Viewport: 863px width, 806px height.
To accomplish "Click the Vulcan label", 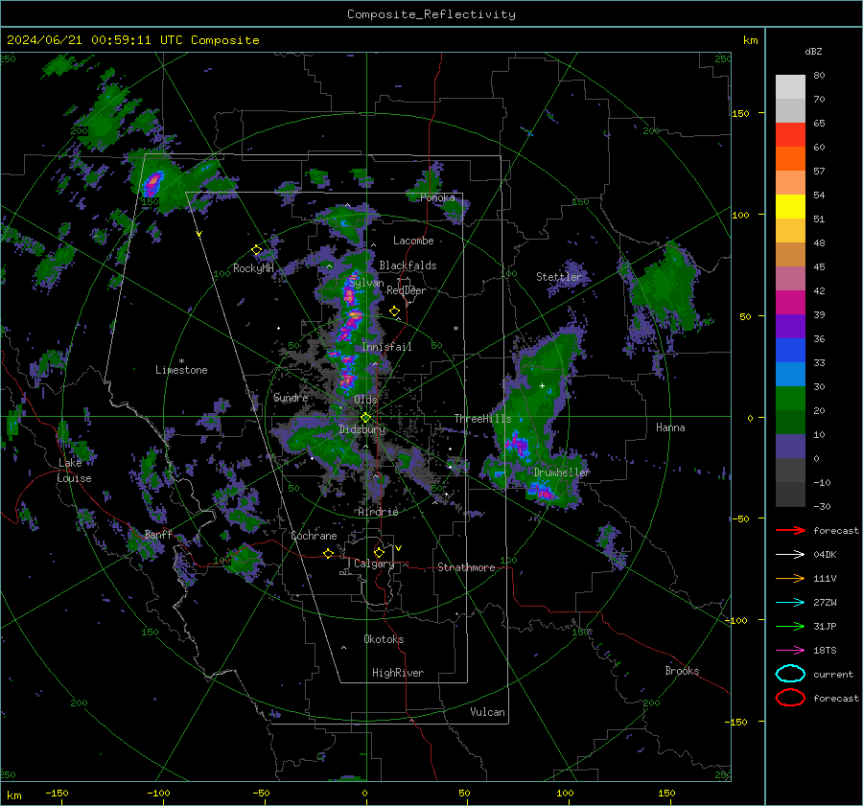I will [x=488, y=712].
